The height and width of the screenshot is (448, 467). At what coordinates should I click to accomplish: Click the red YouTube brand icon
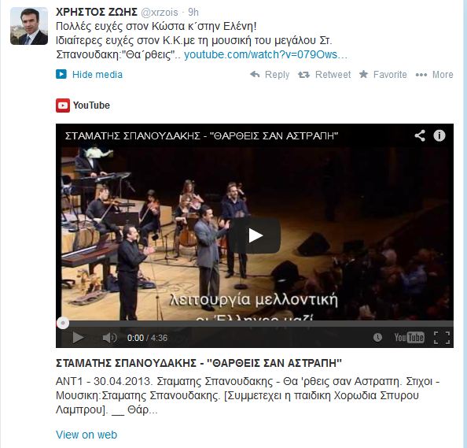pyautogui.click(x=63, y=106)
